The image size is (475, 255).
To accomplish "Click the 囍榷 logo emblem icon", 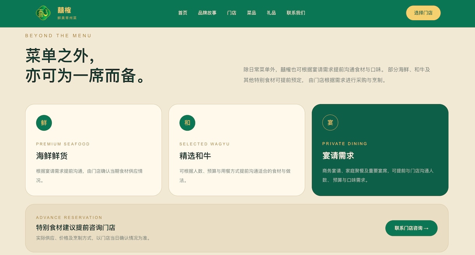I will [x=43, y=13].
